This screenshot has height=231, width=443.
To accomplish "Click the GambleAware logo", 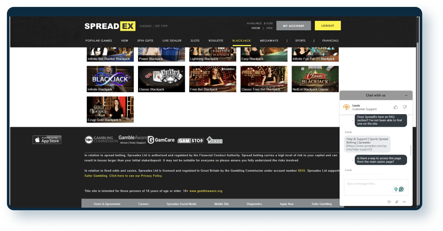I will point(133,139).
